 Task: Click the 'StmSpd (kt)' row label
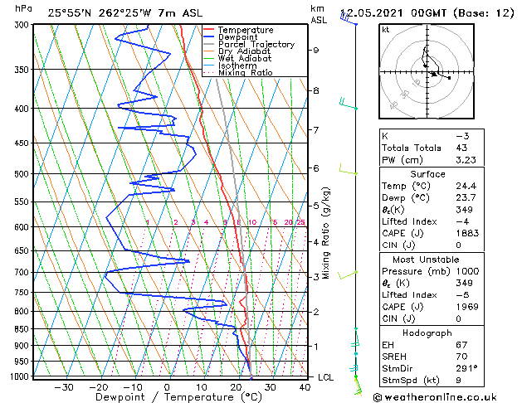[411, 381]
